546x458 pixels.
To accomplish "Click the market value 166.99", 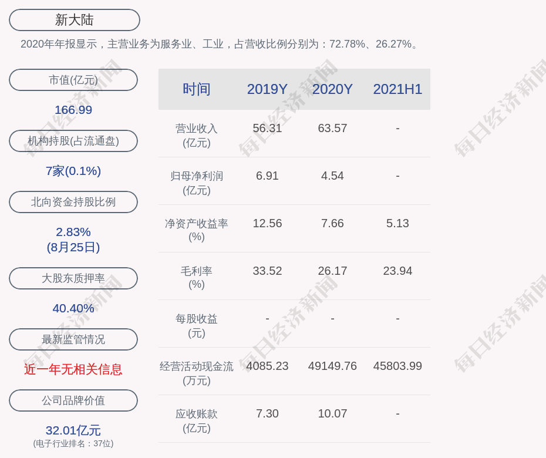I will point(73,110).
